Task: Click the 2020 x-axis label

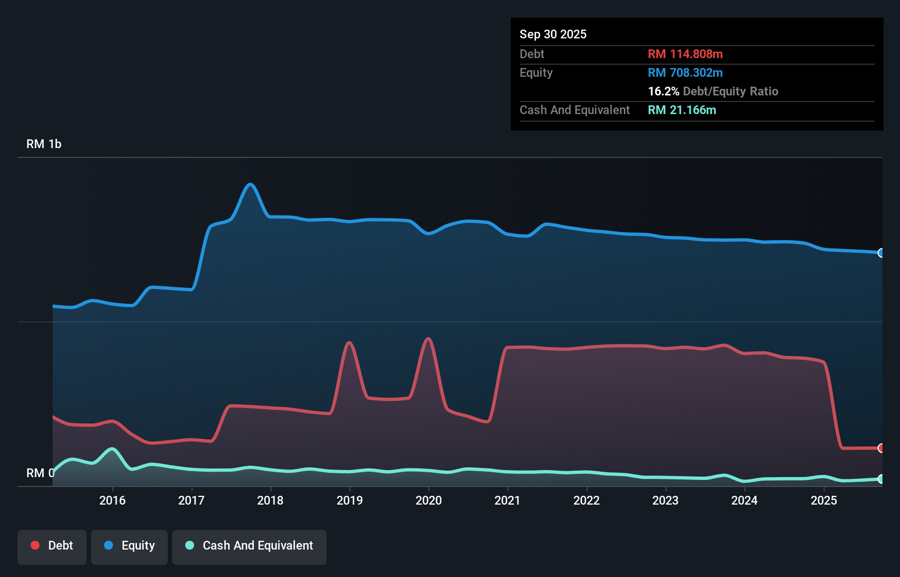Action: [429, 500]
